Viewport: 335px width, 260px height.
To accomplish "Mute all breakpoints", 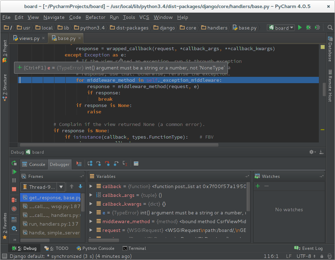I will [x=14, y=209].
